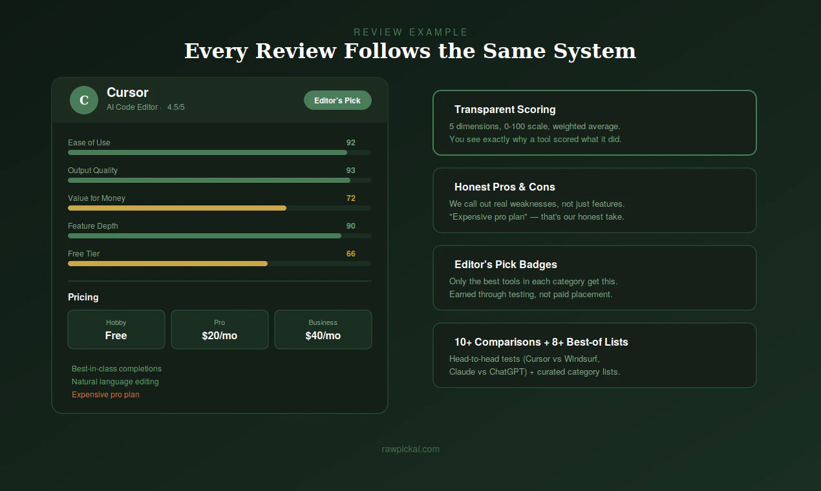Click the Value for Money score 72
This screenshot has width=821, height=491.
point(351,198)
